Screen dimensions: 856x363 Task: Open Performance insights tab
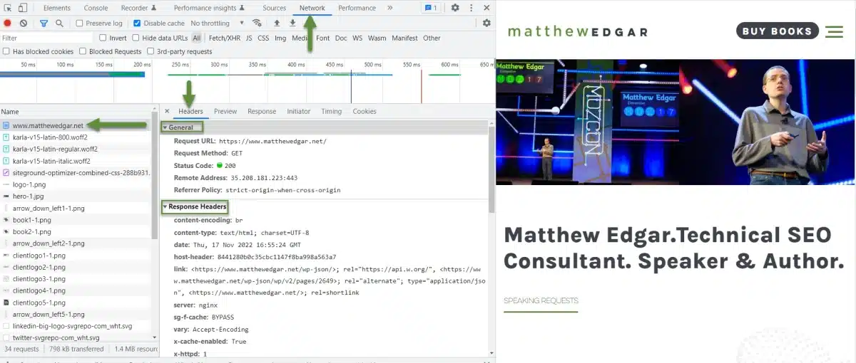210,8
